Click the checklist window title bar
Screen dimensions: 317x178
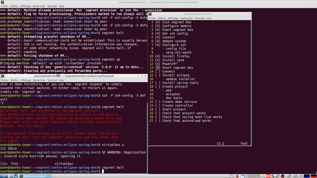[x=200, y=14]
